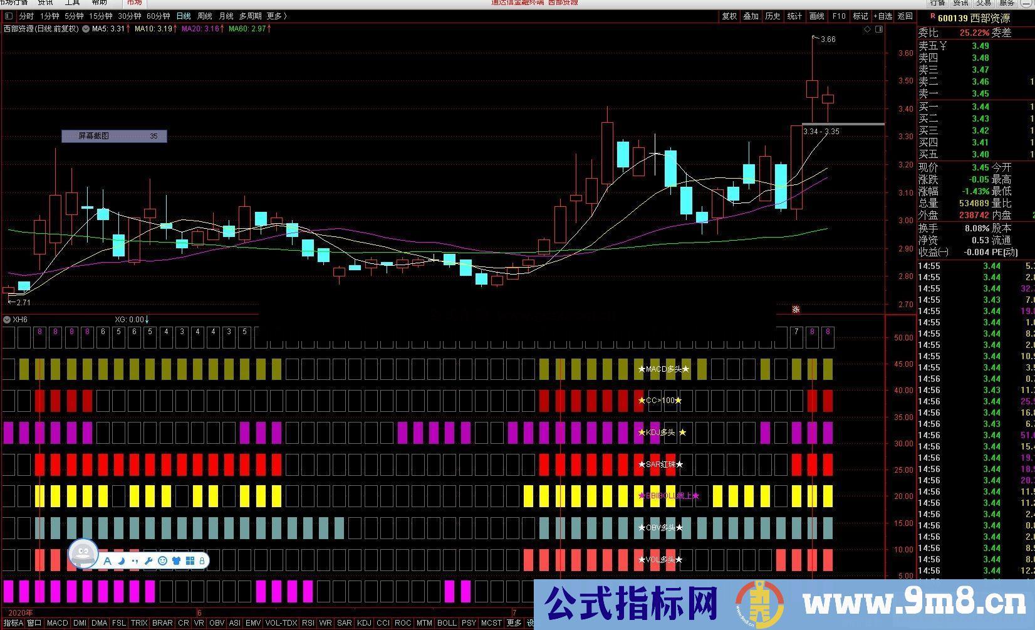Expand the 更多 indicator list on the bottom bar
This screenshot has height=630, width=1035.
pos(514,623)
